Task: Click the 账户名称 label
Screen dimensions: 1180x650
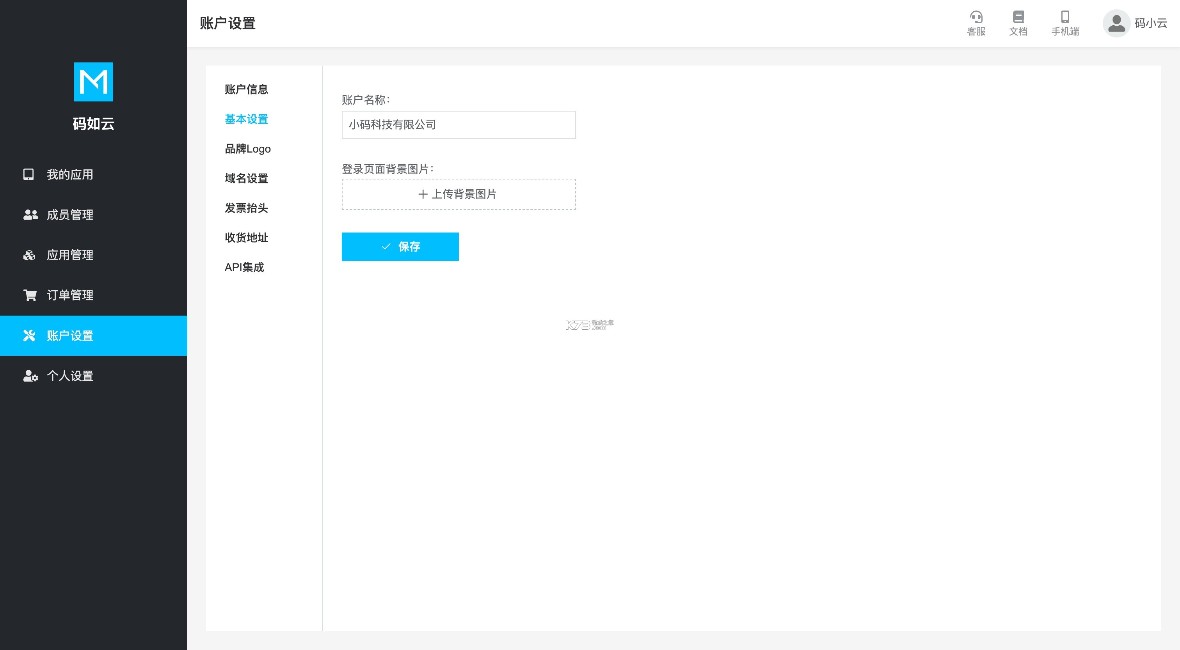Action: click(366, 100)
